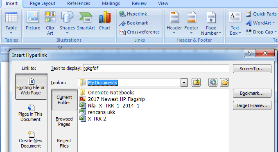Insert a Text Box
278x152 pixels.
[x=235, y=23]
